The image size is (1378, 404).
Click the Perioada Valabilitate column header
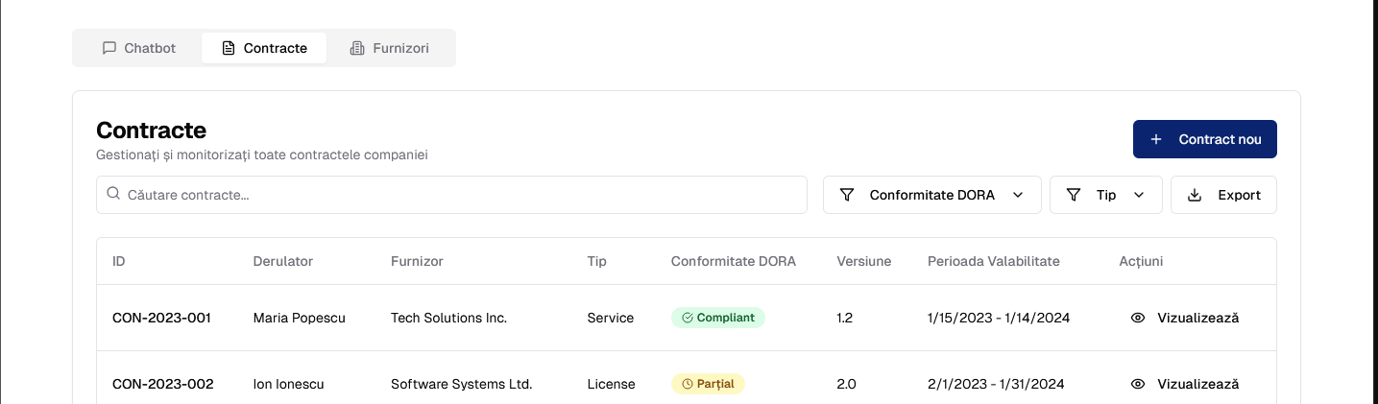click(x=993, y=261)
